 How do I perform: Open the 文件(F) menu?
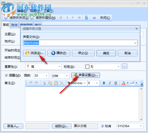(9, 11)
